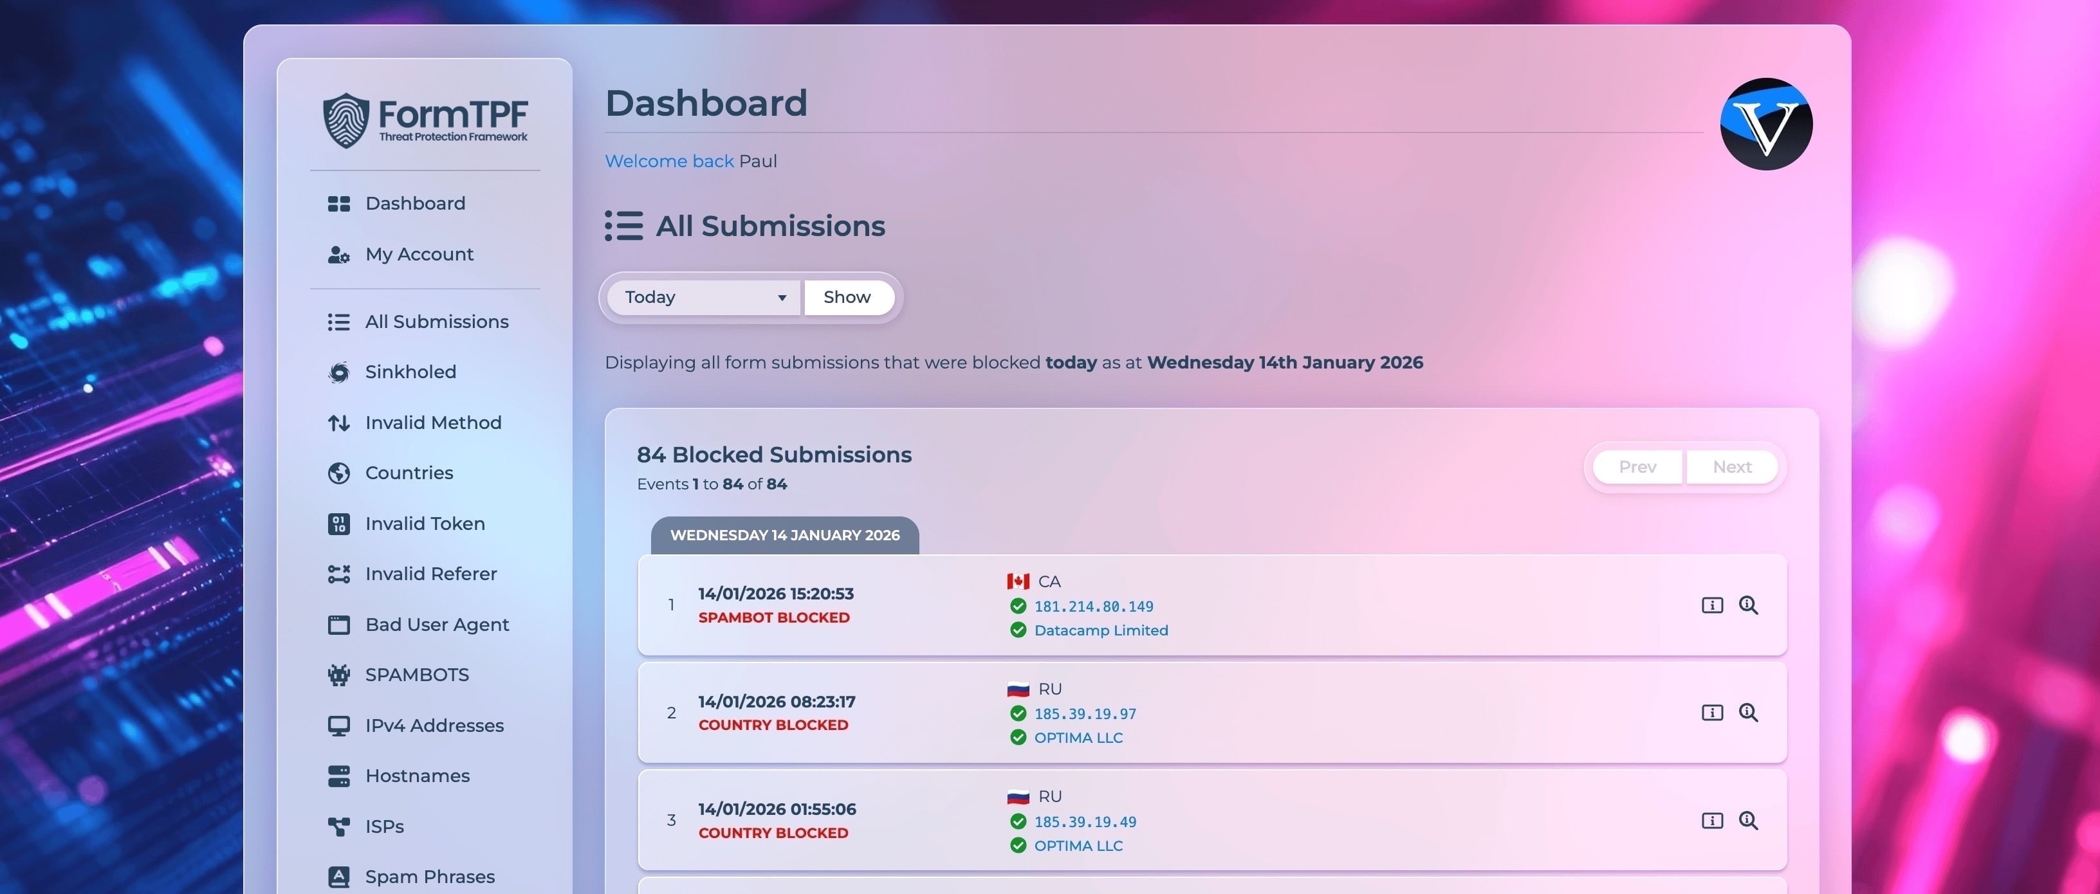Click the Prev pagination button
The image size is (2100, 894).
click(1637, 467)
